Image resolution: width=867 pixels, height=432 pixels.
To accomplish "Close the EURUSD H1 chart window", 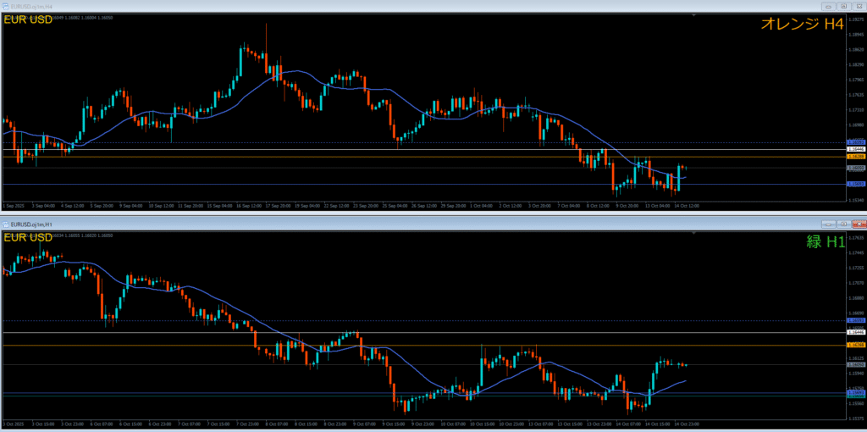I will pos(858,224).
